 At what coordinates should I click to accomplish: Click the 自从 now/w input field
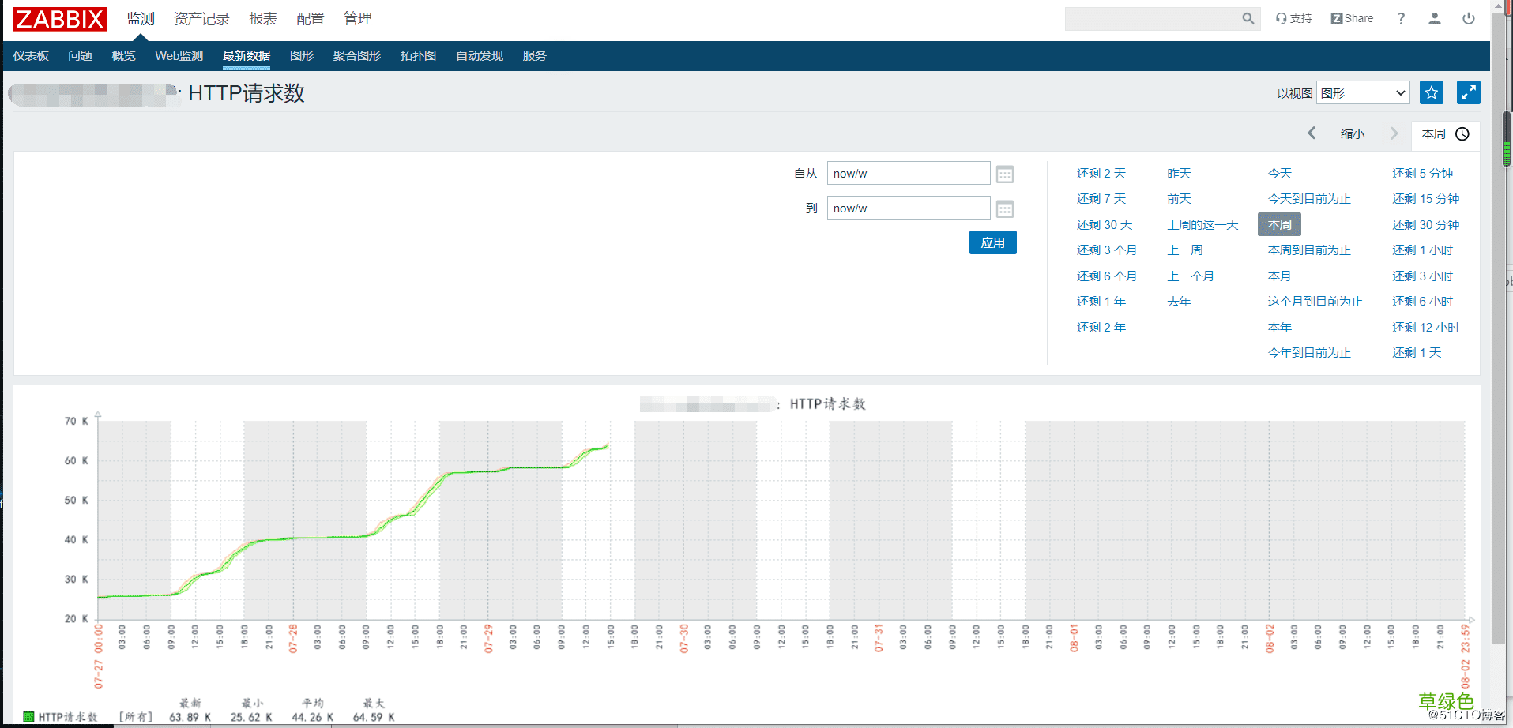click(909, 173)
